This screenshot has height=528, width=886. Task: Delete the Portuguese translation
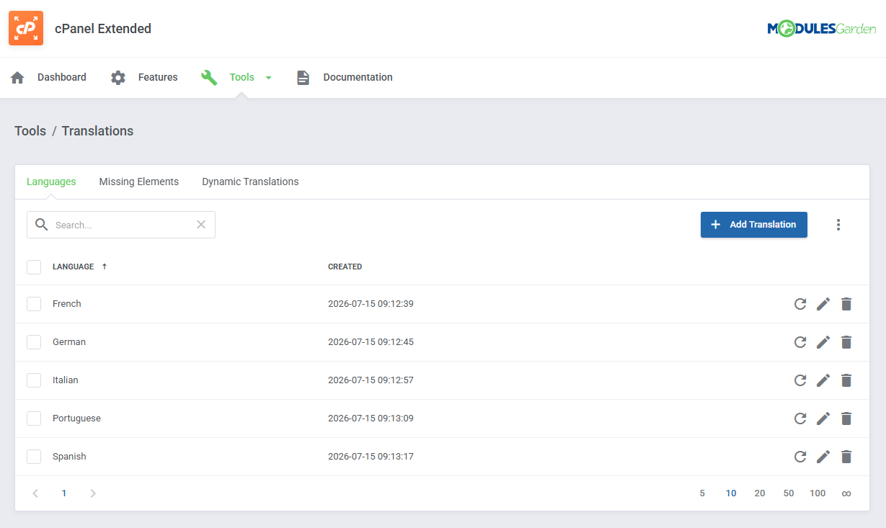pyautogui.click(x=846, y=419)
